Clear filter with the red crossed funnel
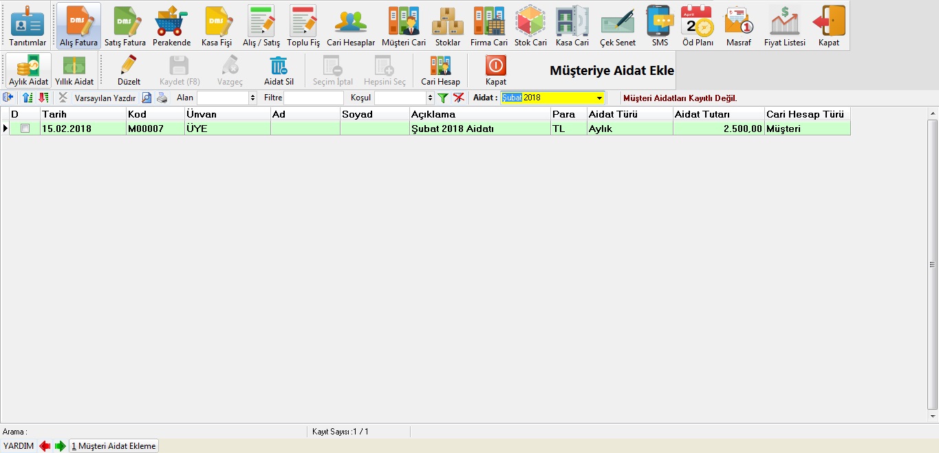This screenshot has width=939, height=453. (458, 98)
